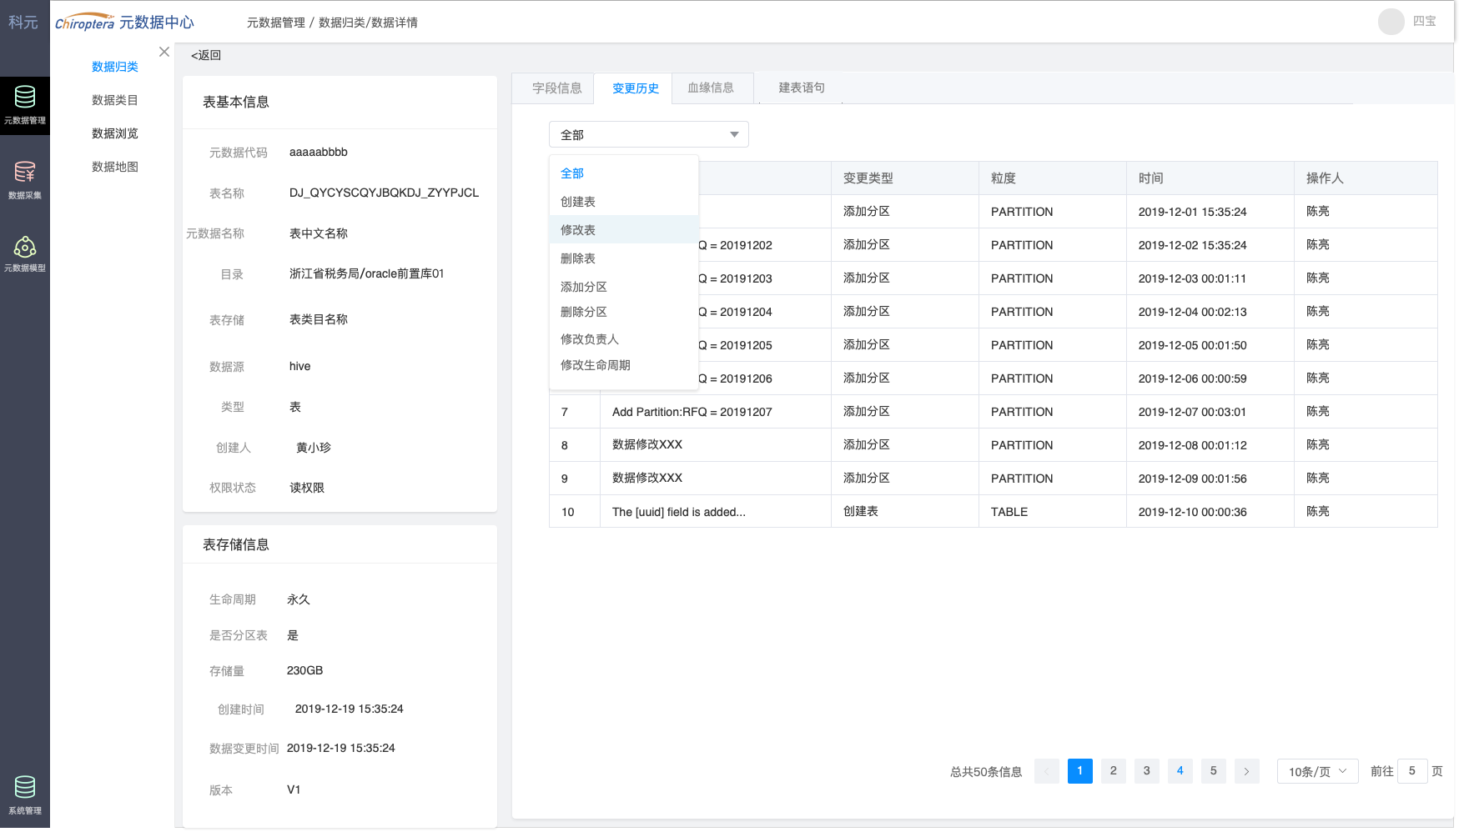Open the 10条/页 page size dropdown
This screenshot has width=1459, height=832.
pyautogui.click(x=1318, y=771)
